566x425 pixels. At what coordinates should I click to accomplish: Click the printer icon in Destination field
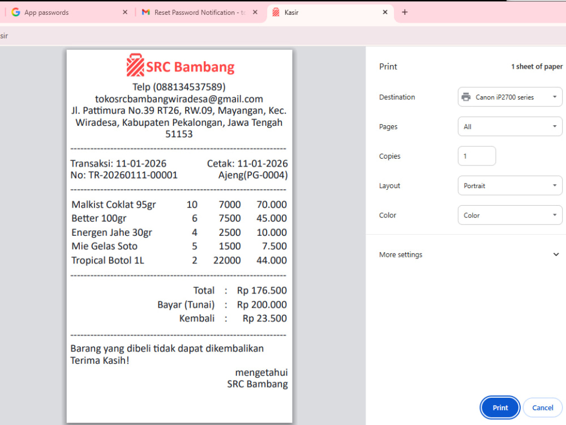(x=466, y=97)
